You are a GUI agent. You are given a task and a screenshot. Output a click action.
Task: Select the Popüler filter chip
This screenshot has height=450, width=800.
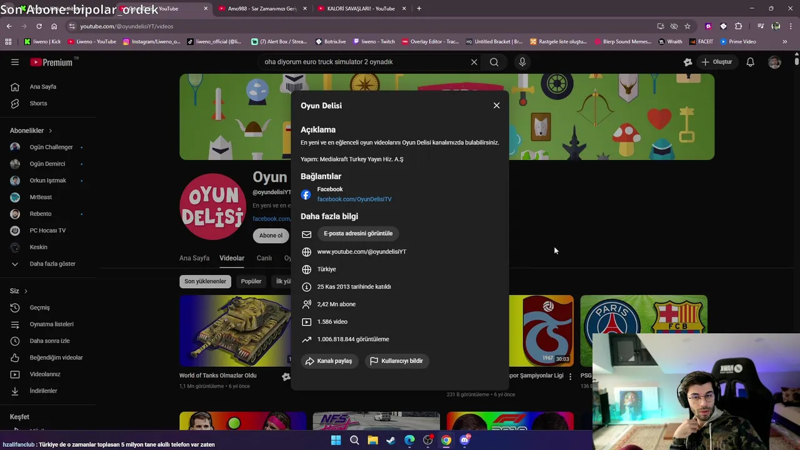(251, 281)
